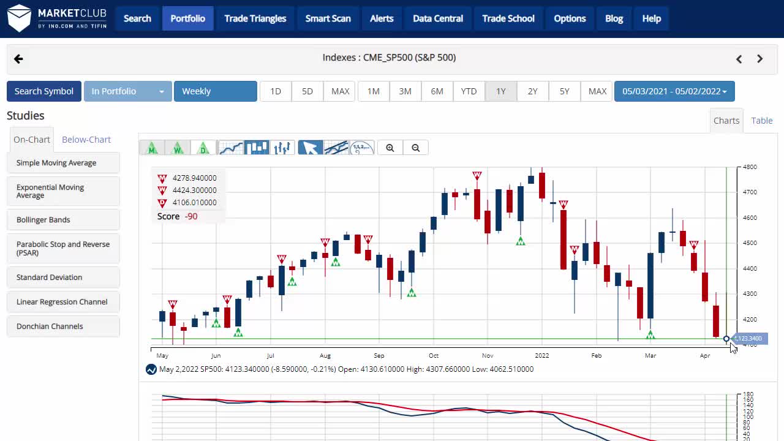
Task: Open the Help nav item
Action: (652, 18)
